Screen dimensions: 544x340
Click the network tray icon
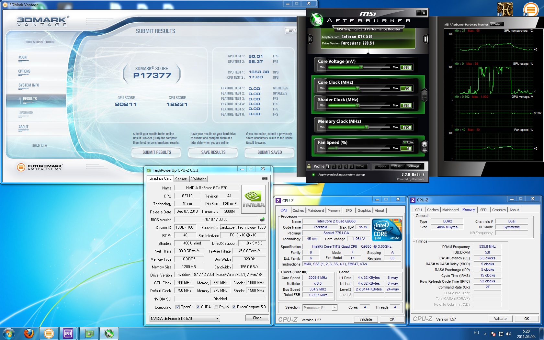tap(501, 334)
